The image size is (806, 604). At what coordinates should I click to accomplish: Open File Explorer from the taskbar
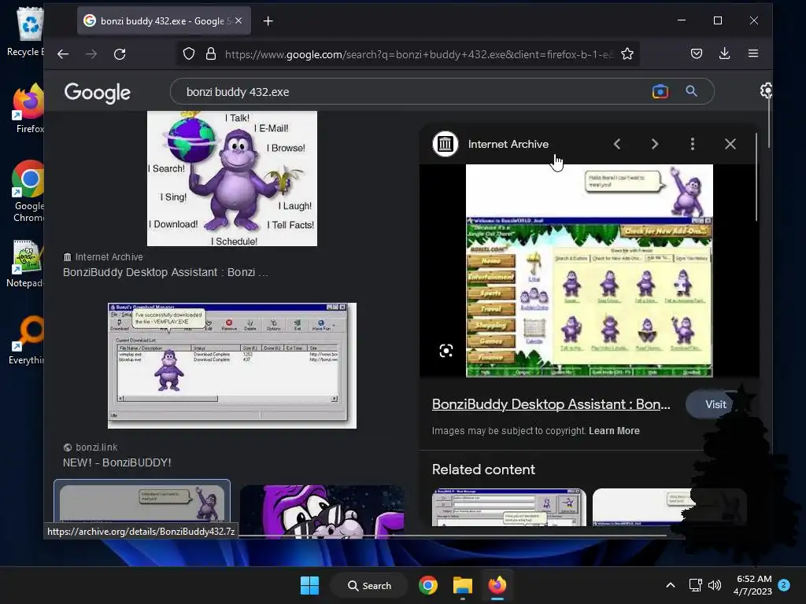click(463, 585)
